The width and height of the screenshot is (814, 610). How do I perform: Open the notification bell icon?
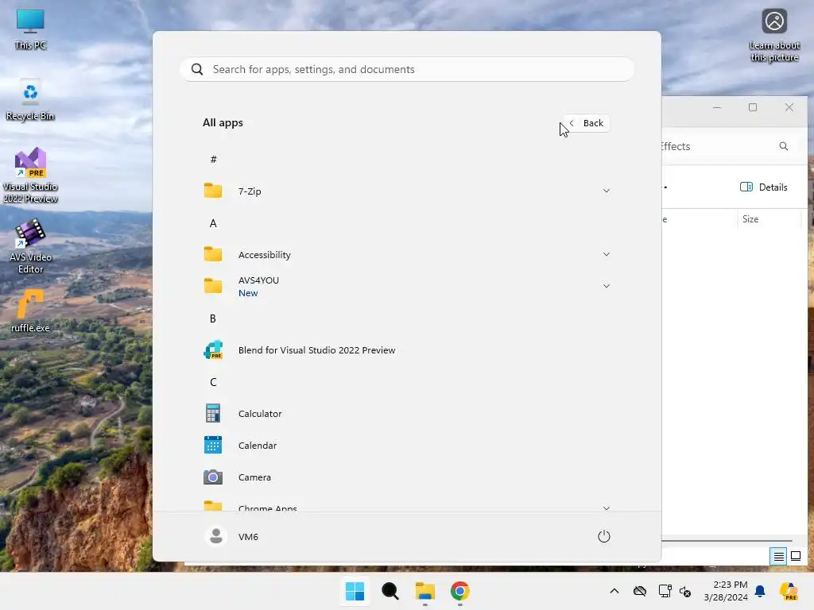coord(759,591)
